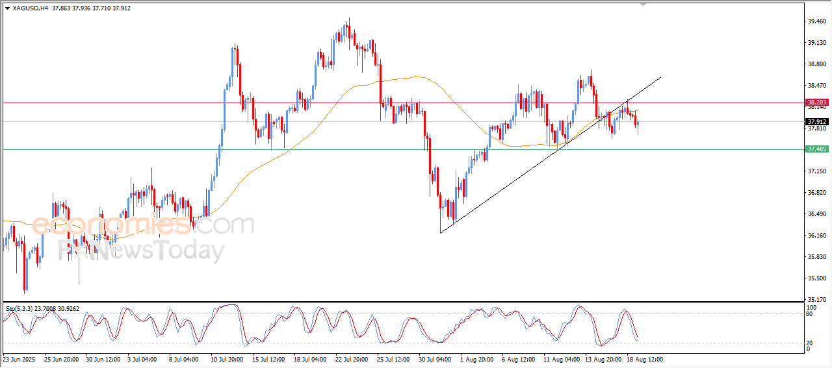Click the stochastic 80 level value

click(810, 314)
